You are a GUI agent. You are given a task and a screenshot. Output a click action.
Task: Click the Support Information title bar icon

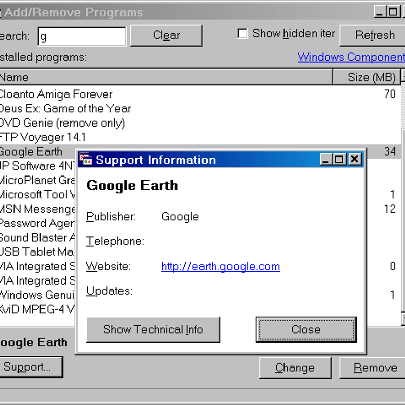(86, 159)
